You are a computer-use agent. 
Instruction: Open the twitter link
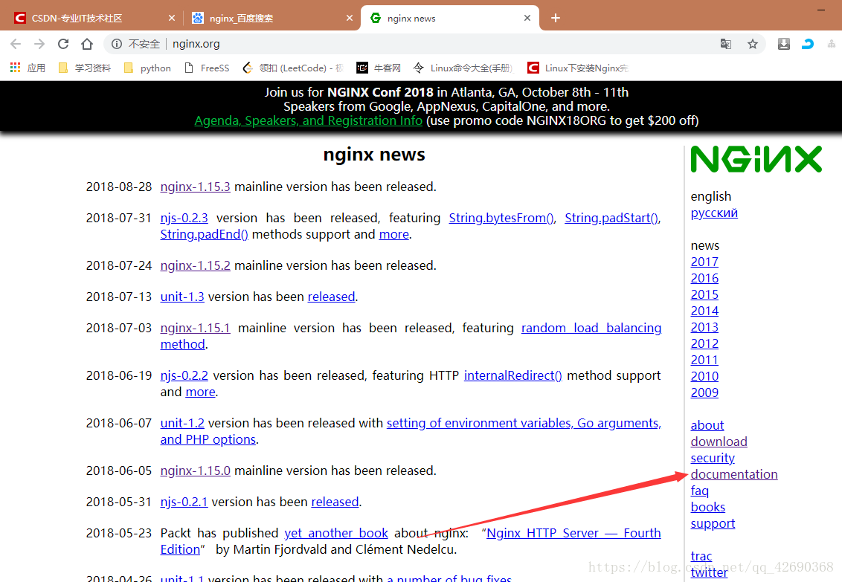click(x=710, y=572)
